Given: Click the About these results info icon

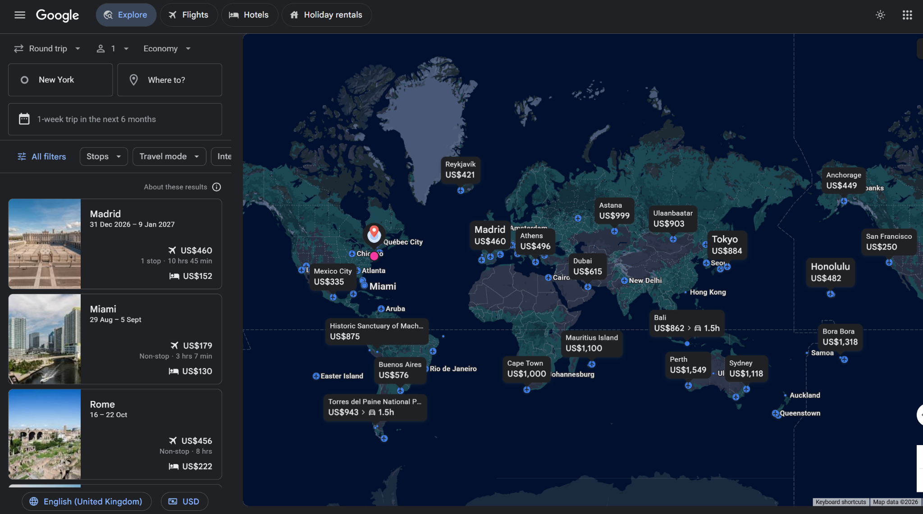Looking at the screenshot, I should coord(217,187).
